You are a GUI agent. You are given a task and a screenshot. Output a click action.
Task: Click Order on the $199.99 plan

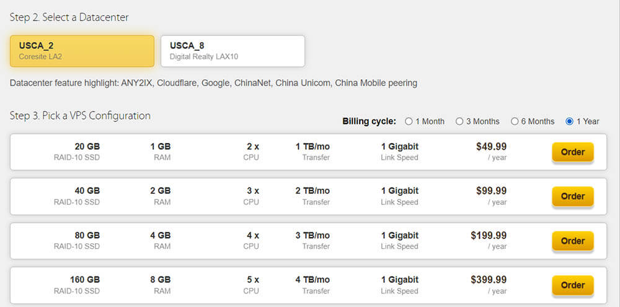(x=572, y=241)
